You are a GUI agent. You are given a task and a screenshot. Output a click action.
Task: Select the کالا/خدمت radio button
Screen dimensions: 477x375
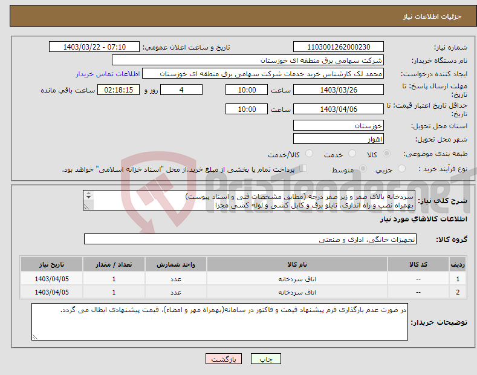[x=309, y=154]
